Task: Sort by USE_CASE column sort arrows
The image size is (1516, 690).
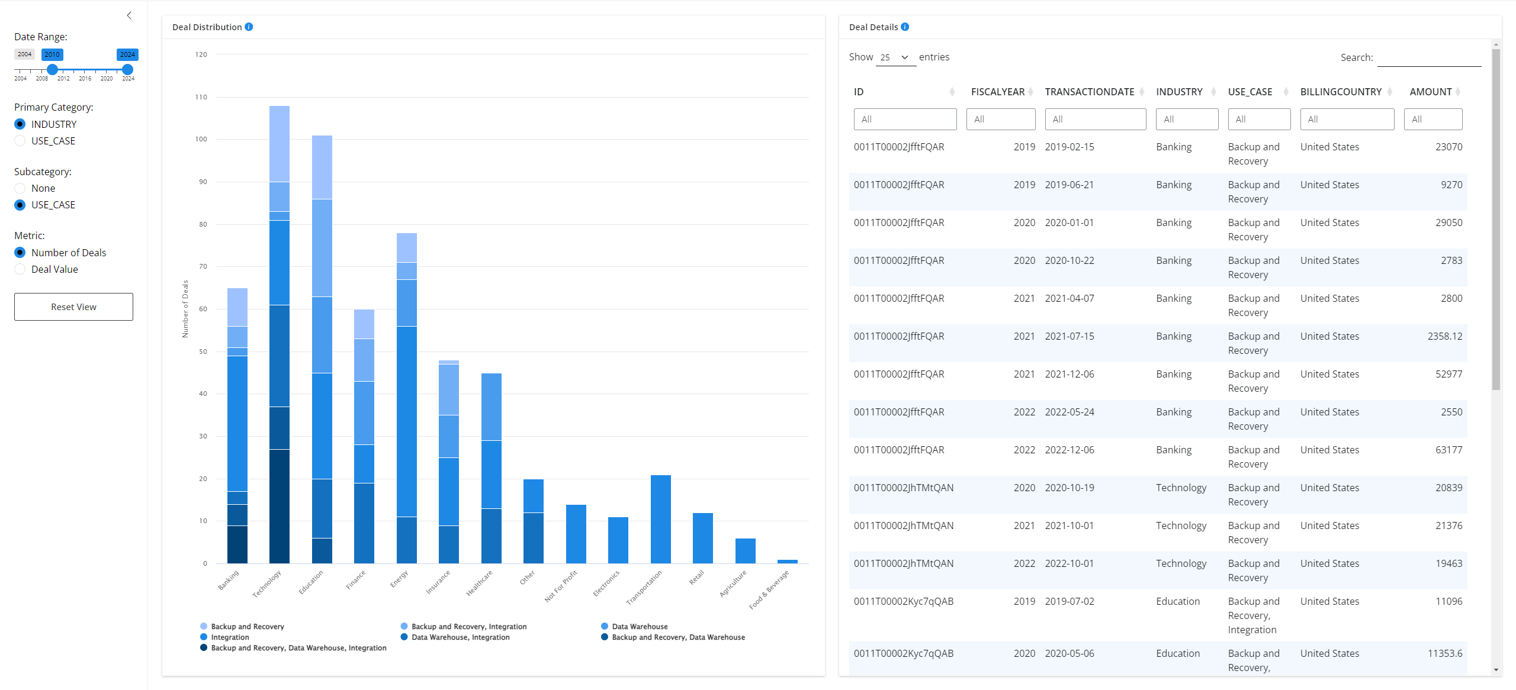Action: coord(1286,92)
